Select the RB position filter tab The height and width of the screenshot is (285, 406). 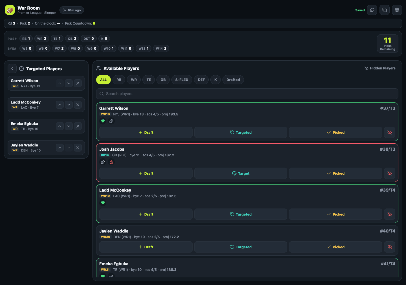point(119,80)
